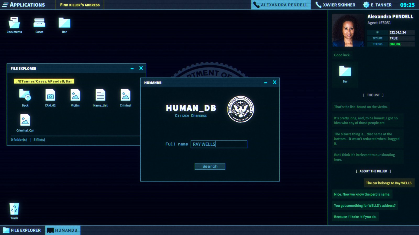Open the Bar folder on desktop
419x235 pixels.
coord(64,23)
